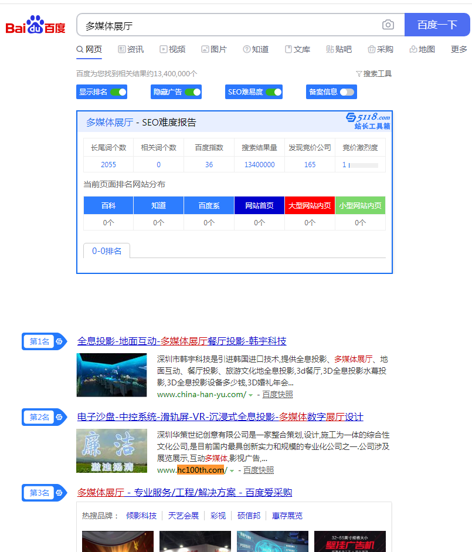Toggle the 显示排名 switch

[118, 92]
